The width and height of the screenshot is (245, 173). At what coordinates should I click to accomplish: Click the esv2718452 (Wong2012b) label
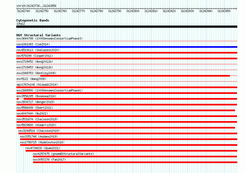click(35, 62)
